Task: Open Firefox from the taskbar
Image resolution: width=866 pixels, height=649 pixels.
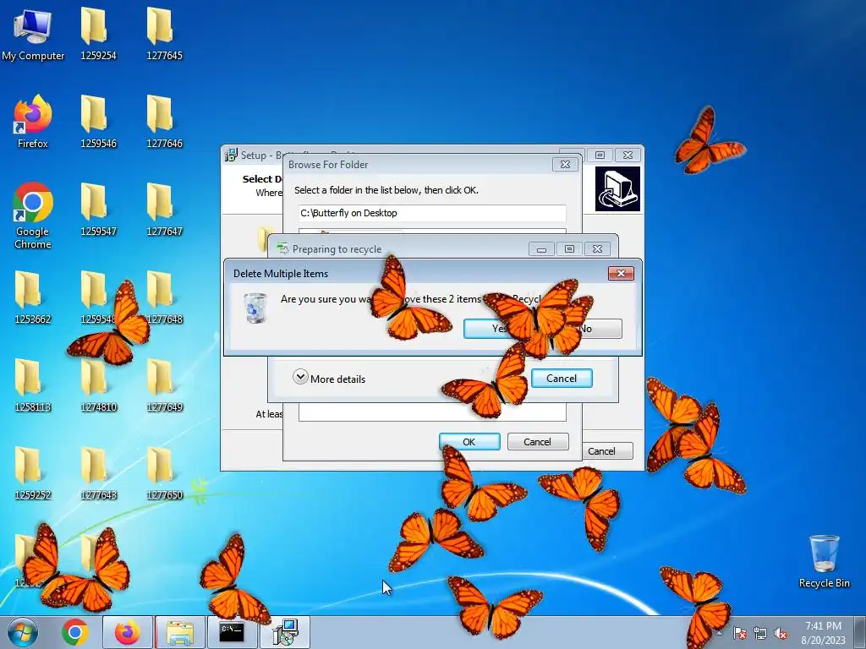Action: coord(127,632)
